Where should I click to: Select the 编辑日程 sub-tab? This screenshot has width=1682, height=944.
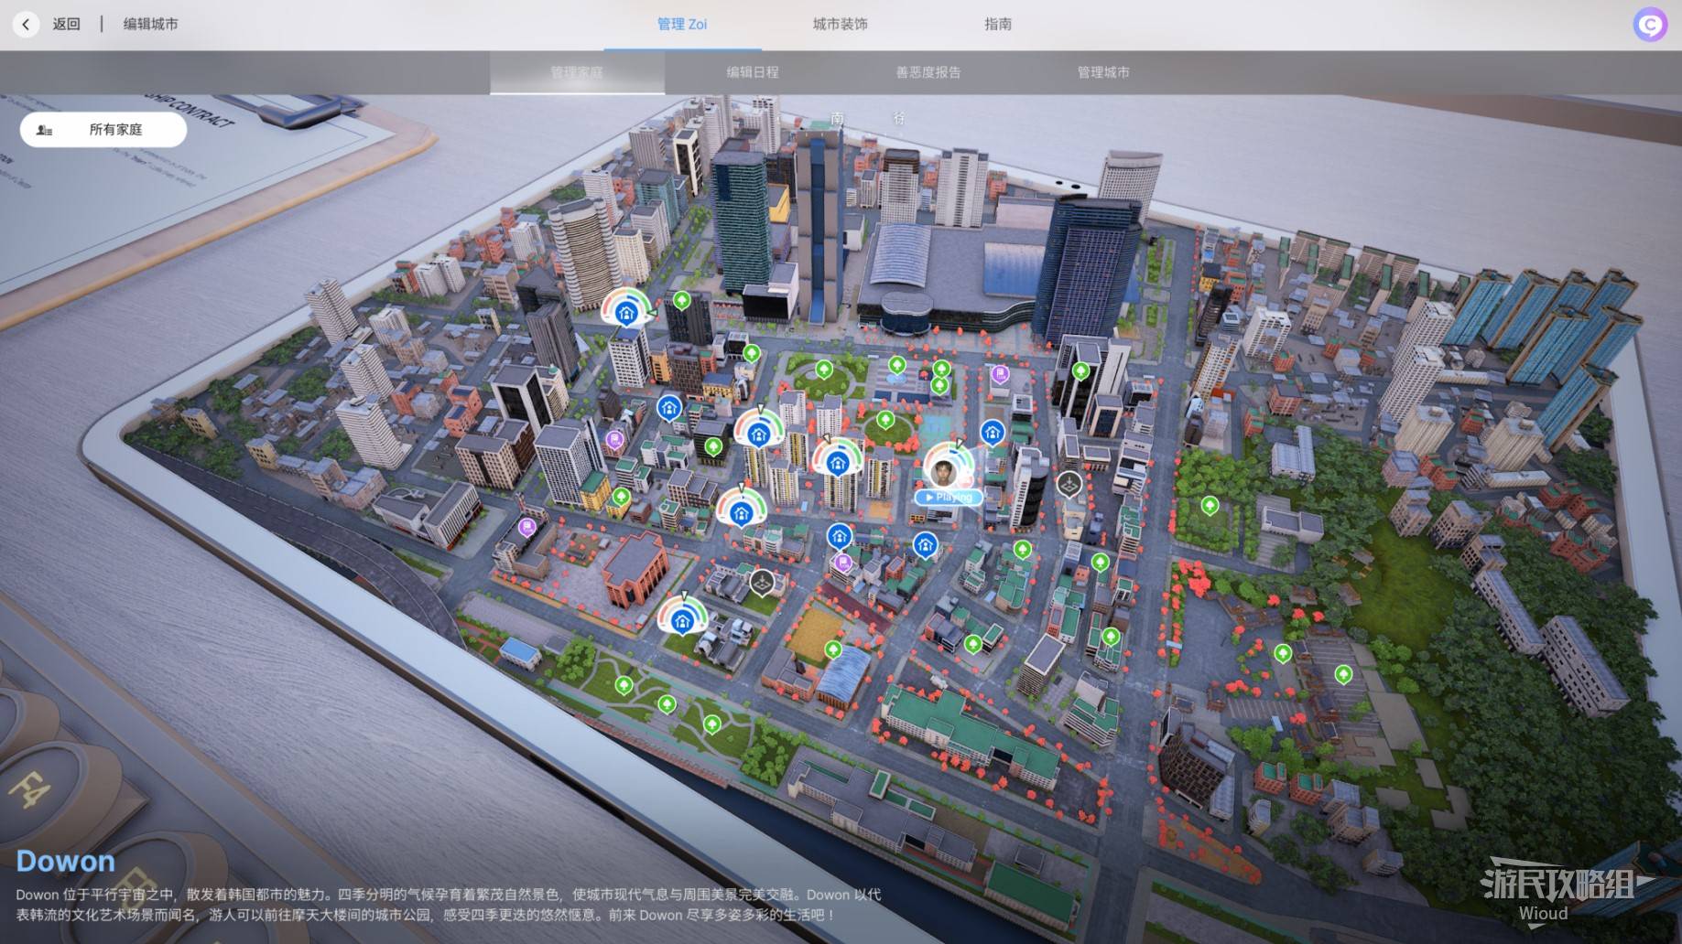point(753,72)
